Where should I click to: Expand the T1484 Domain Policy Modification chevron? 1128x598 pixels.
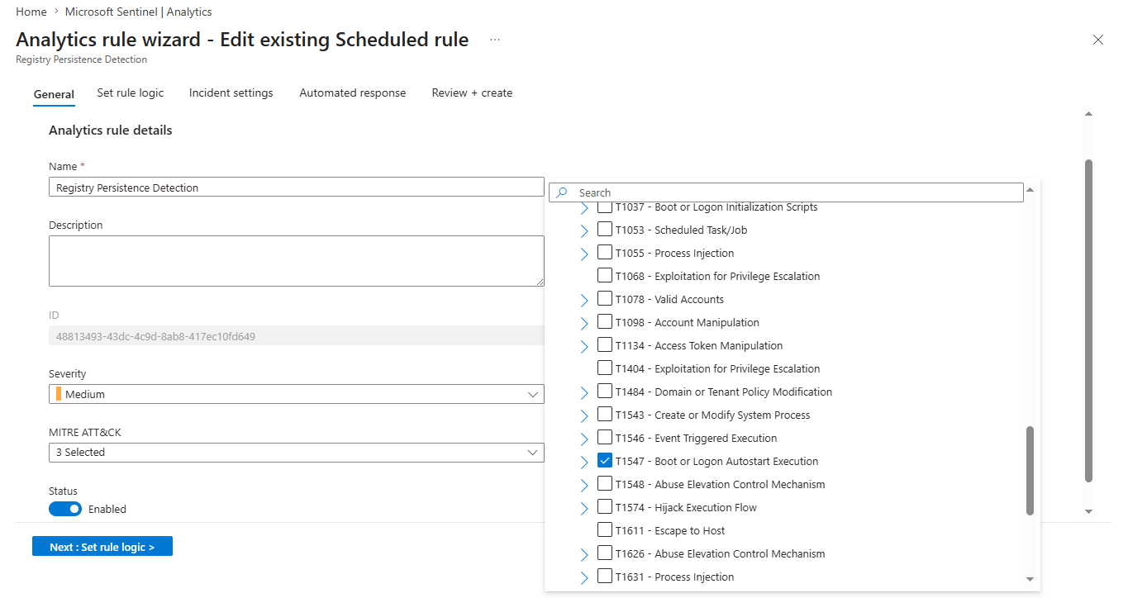coord(584,392)
